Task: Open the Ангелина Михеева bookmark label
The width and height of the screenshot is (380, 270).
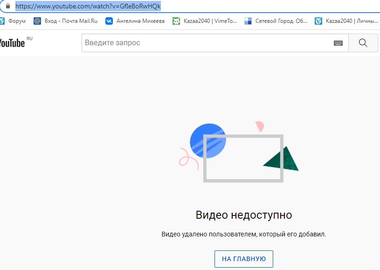Action: point(140,21)
